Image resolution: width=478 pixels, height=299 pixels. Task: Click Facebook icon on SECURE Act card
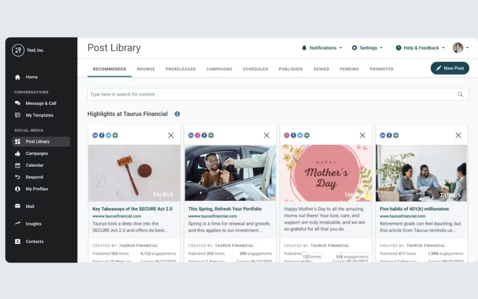click(102, 136)
